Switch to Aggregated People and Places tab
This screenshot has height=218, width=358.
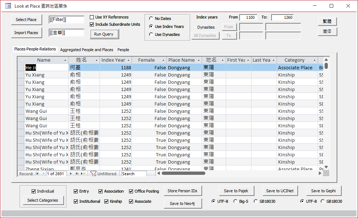click(87, 50)
